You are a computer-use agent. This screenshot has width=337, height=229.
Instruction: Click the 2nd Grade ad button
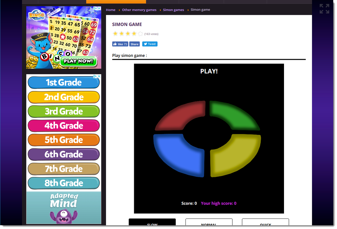tap(64, 97)
